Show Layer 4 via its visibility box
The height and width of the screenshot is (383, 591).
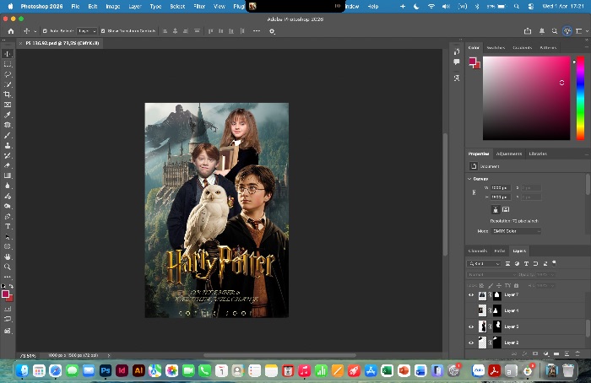point(471,311)
